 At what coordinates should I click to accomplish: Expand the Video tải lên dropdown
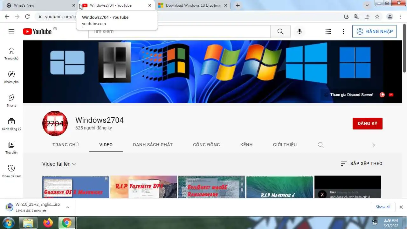pyautogui.click(x=59, y=164)
